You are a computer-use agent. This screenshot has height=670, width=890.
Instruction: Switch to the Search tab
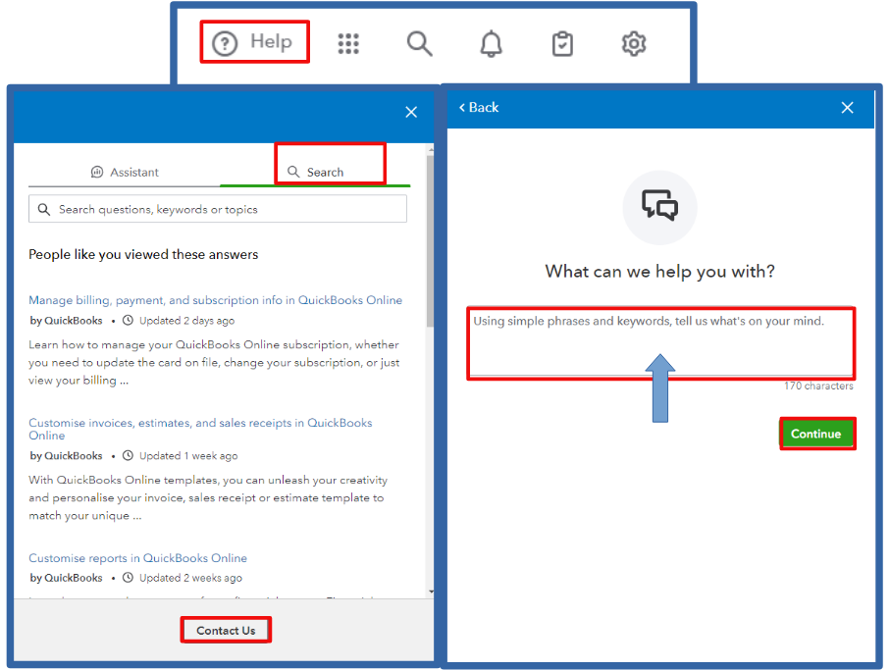[316, 172]
